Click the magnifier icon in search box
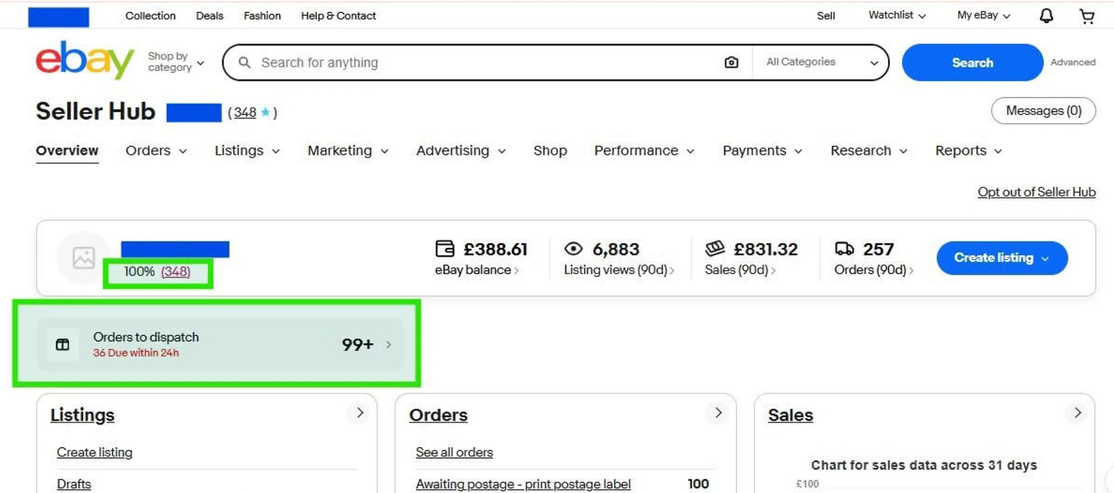 point(244,62)
